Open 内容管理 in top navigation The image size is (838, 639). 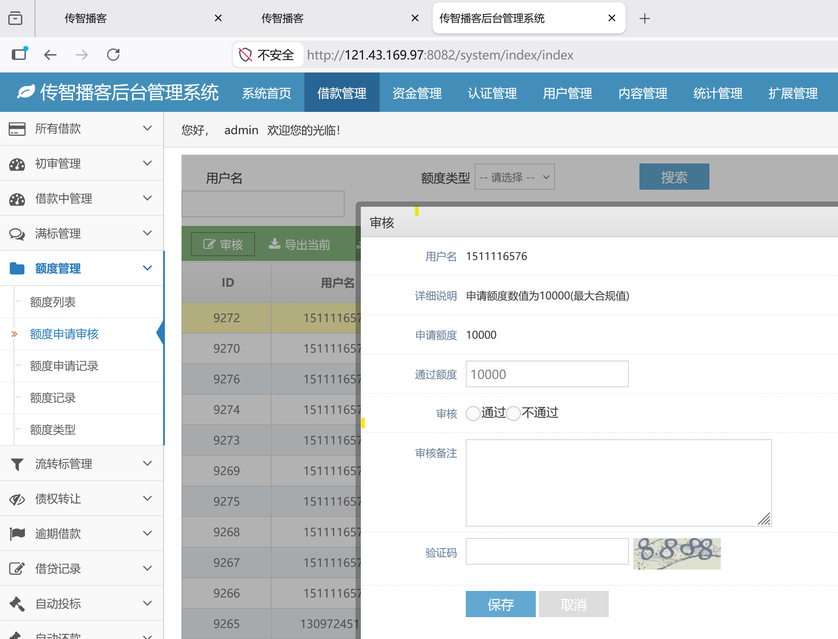coord(643,93)
